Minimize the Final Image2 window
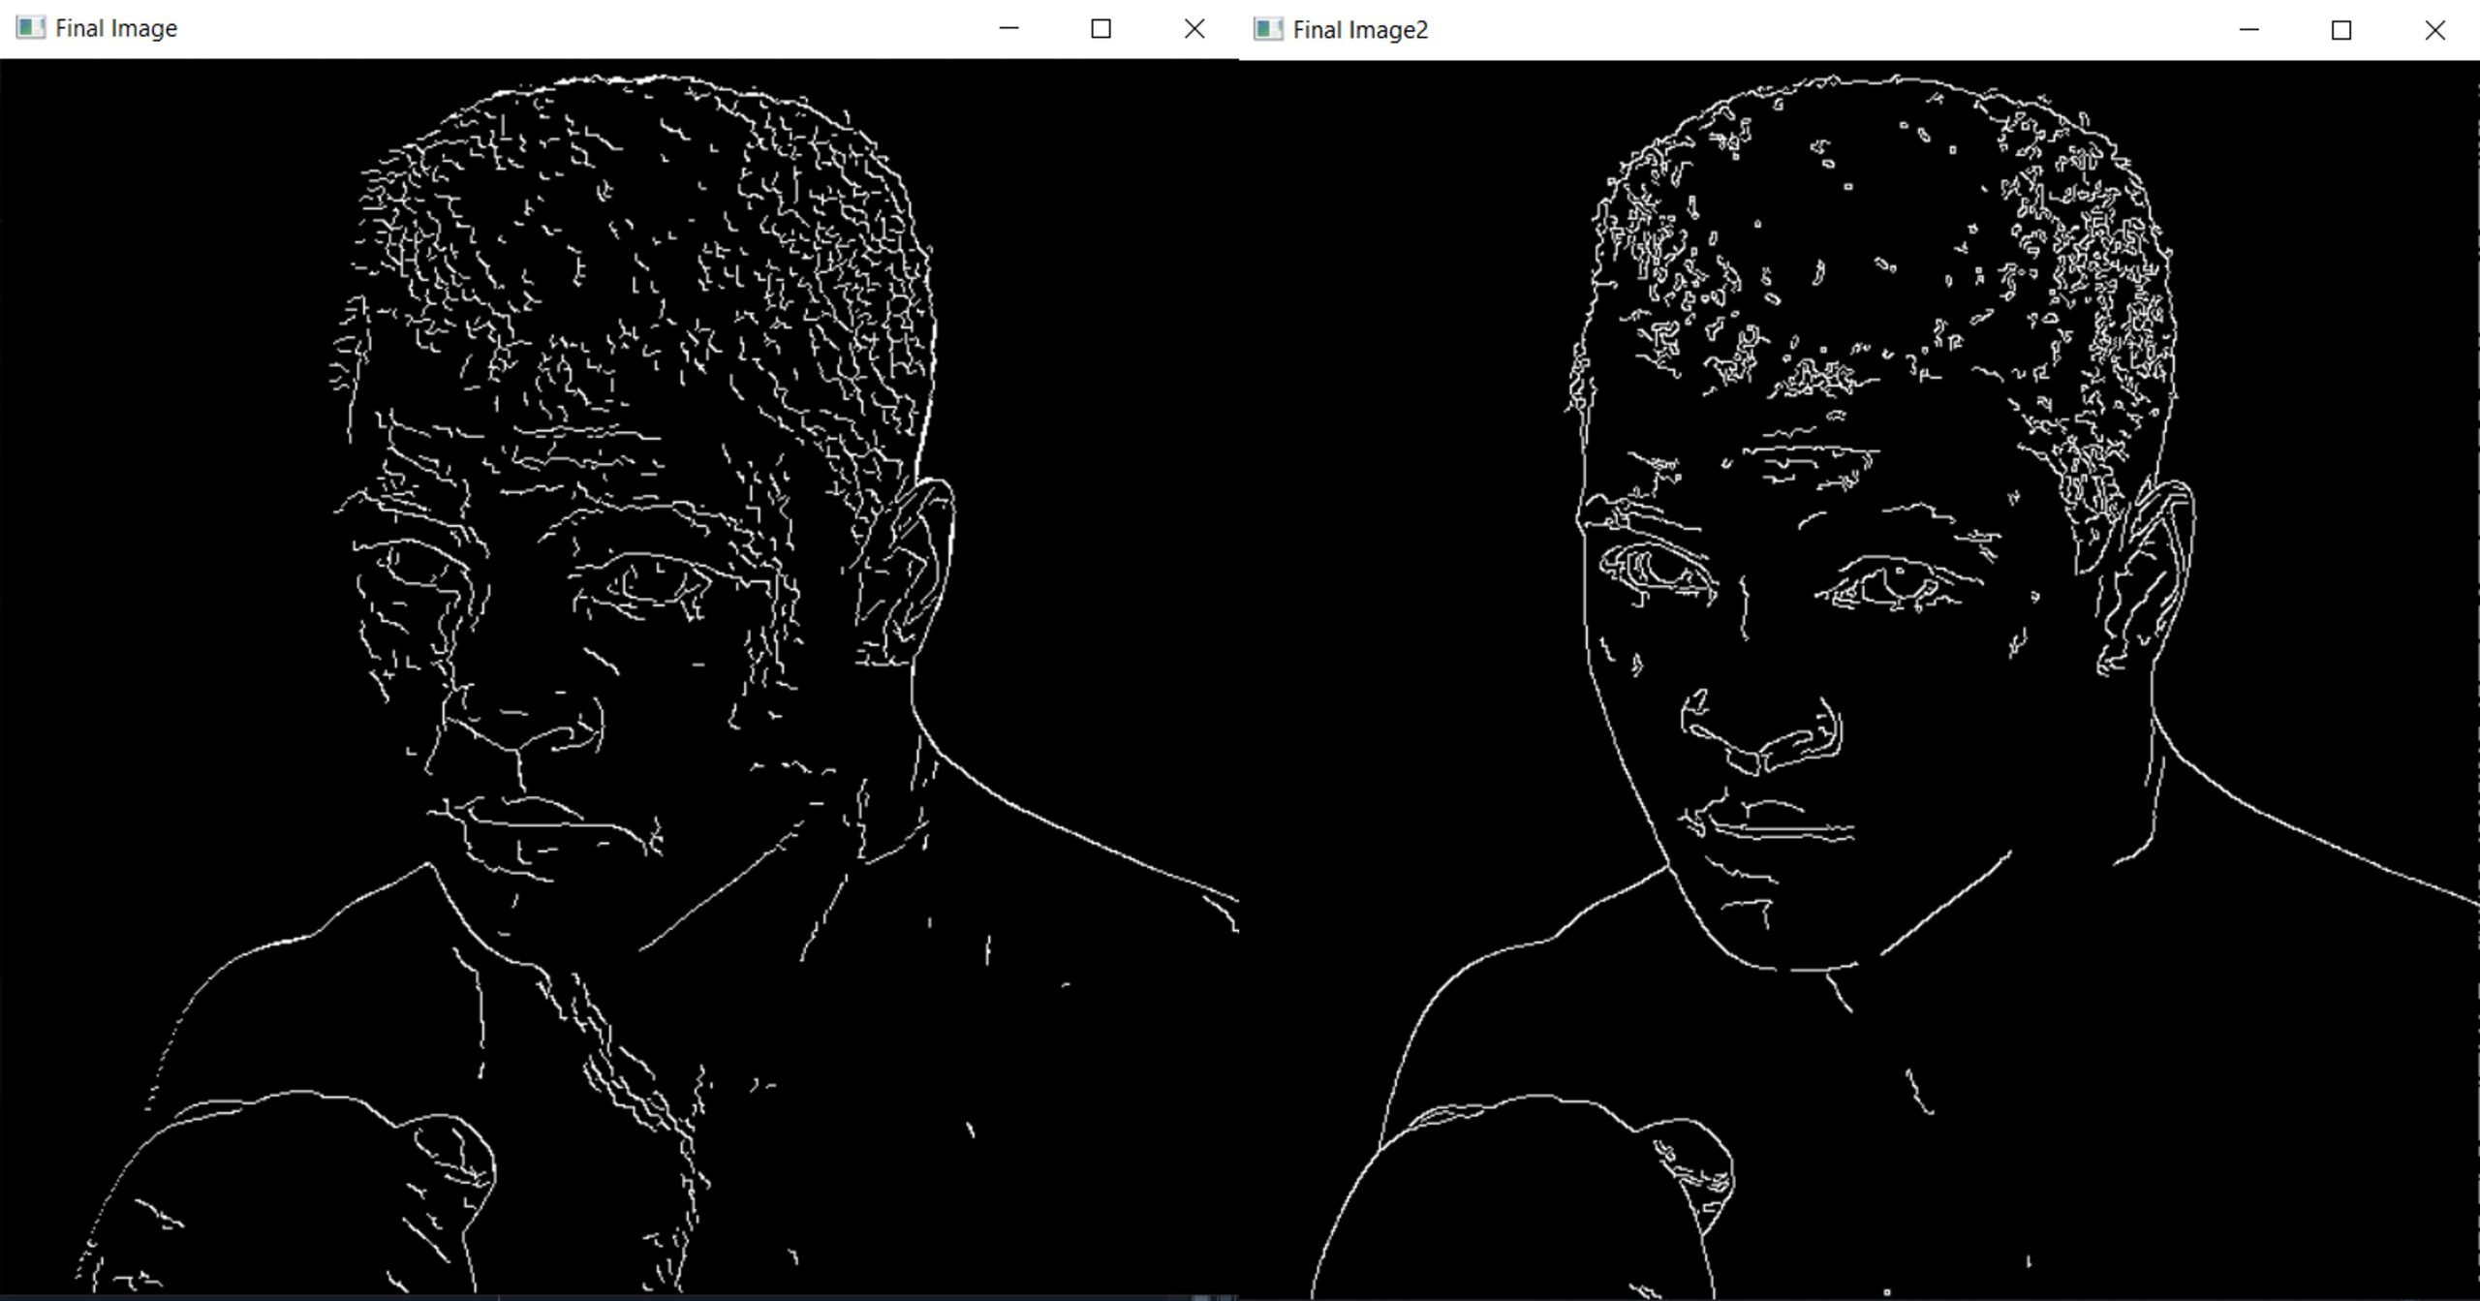 (2248, 29)
